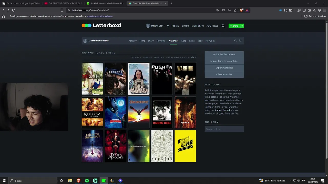Click the share page icon in address bar
This screenshot has width=328, height=184.
(x=235, y=10)
